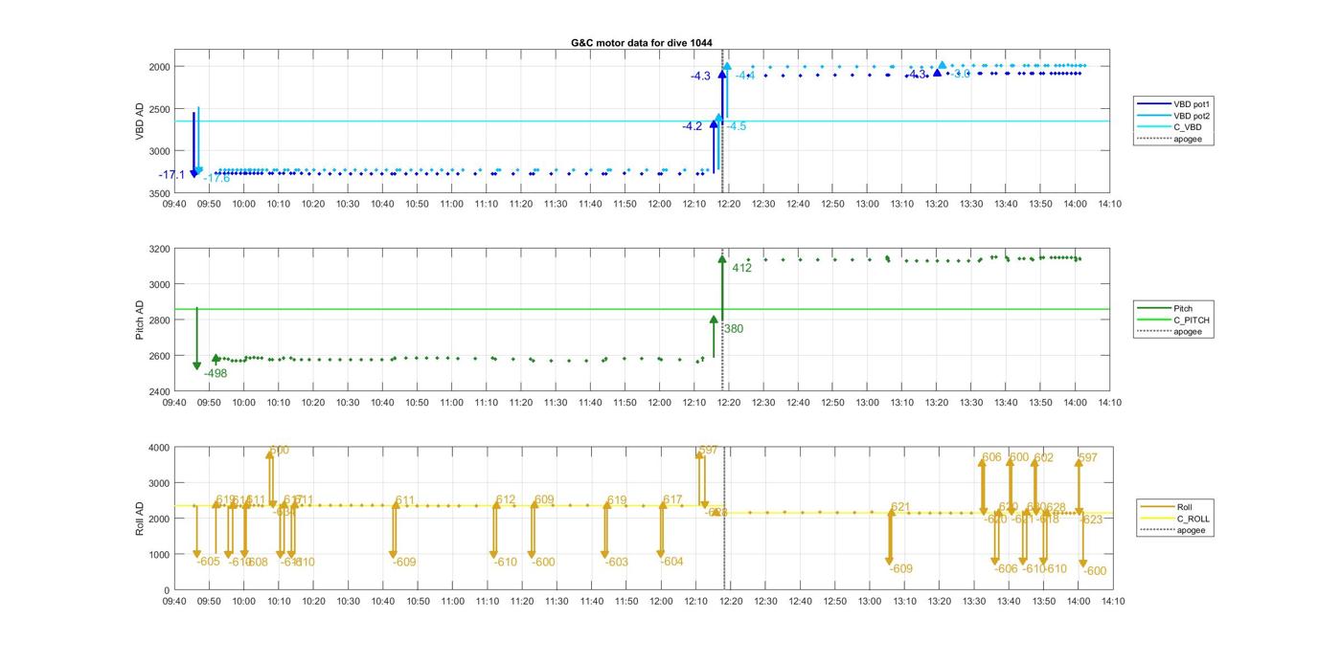Click the 'VBD AD' y-axis label
This screenshot has height=663, width=1341.
140,122
